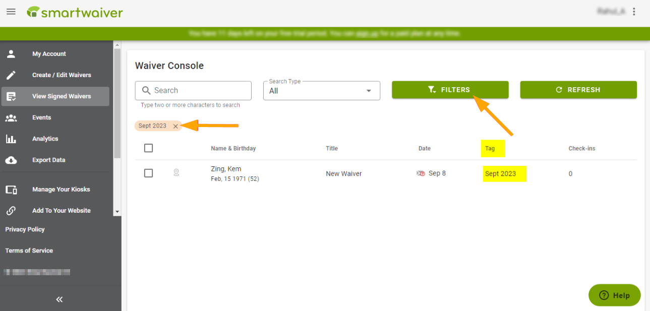Click the email status icon next to Sep 8
This screenshot has width=650, height=311.
421,173
